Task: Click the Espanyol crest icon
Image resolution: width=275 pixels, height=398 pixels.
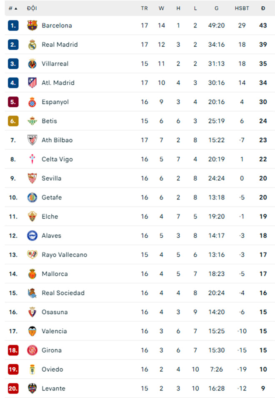Action: 32,102
